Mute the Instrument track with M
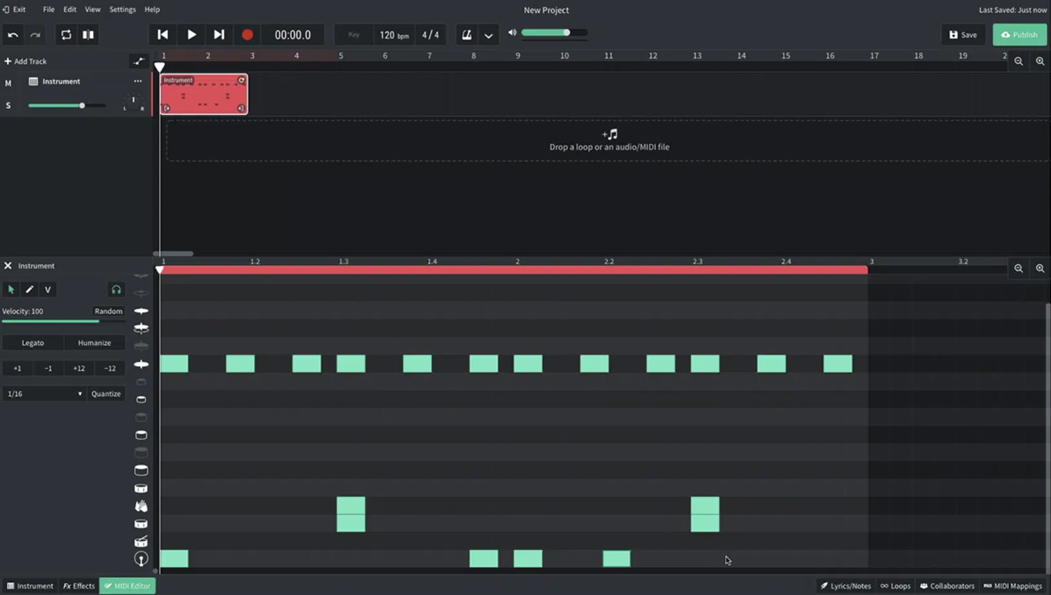1051x595 pixels. pos(8,83)
